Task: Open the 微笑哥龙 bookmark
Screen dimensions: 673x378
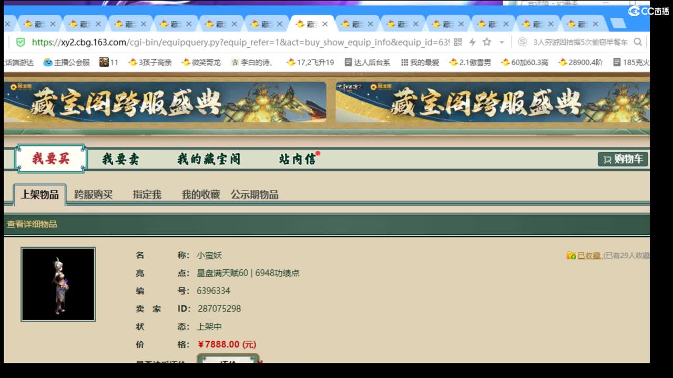Action: click(201, 62)
